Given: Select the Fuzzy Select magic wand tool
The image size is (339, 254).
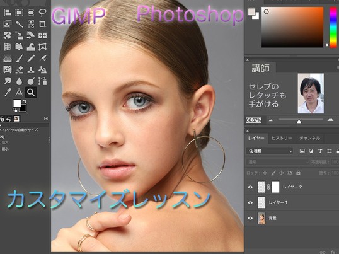Looking at the screenshot, I should pos(19,24).
